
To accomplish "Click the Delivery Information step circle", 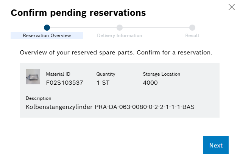I will point(120,28).
